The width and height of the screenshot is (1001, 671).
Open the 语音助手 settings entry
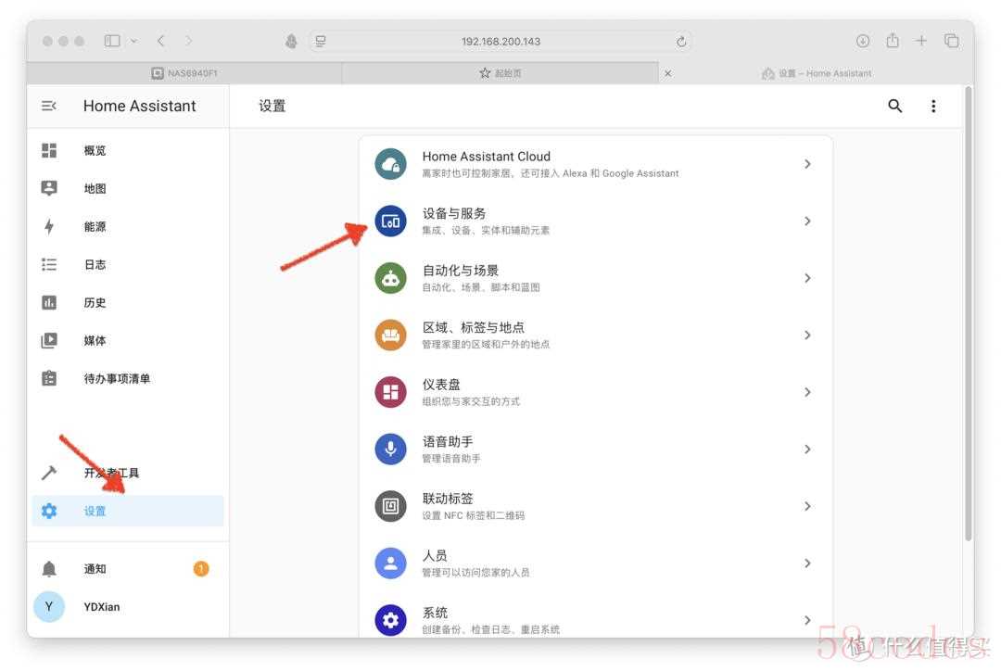tap(596, 449)
